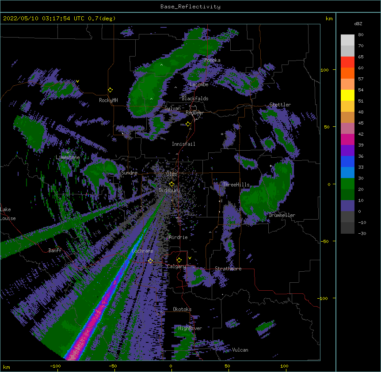Select the -10 dBZ grey legend swatch

pos(347,228)
